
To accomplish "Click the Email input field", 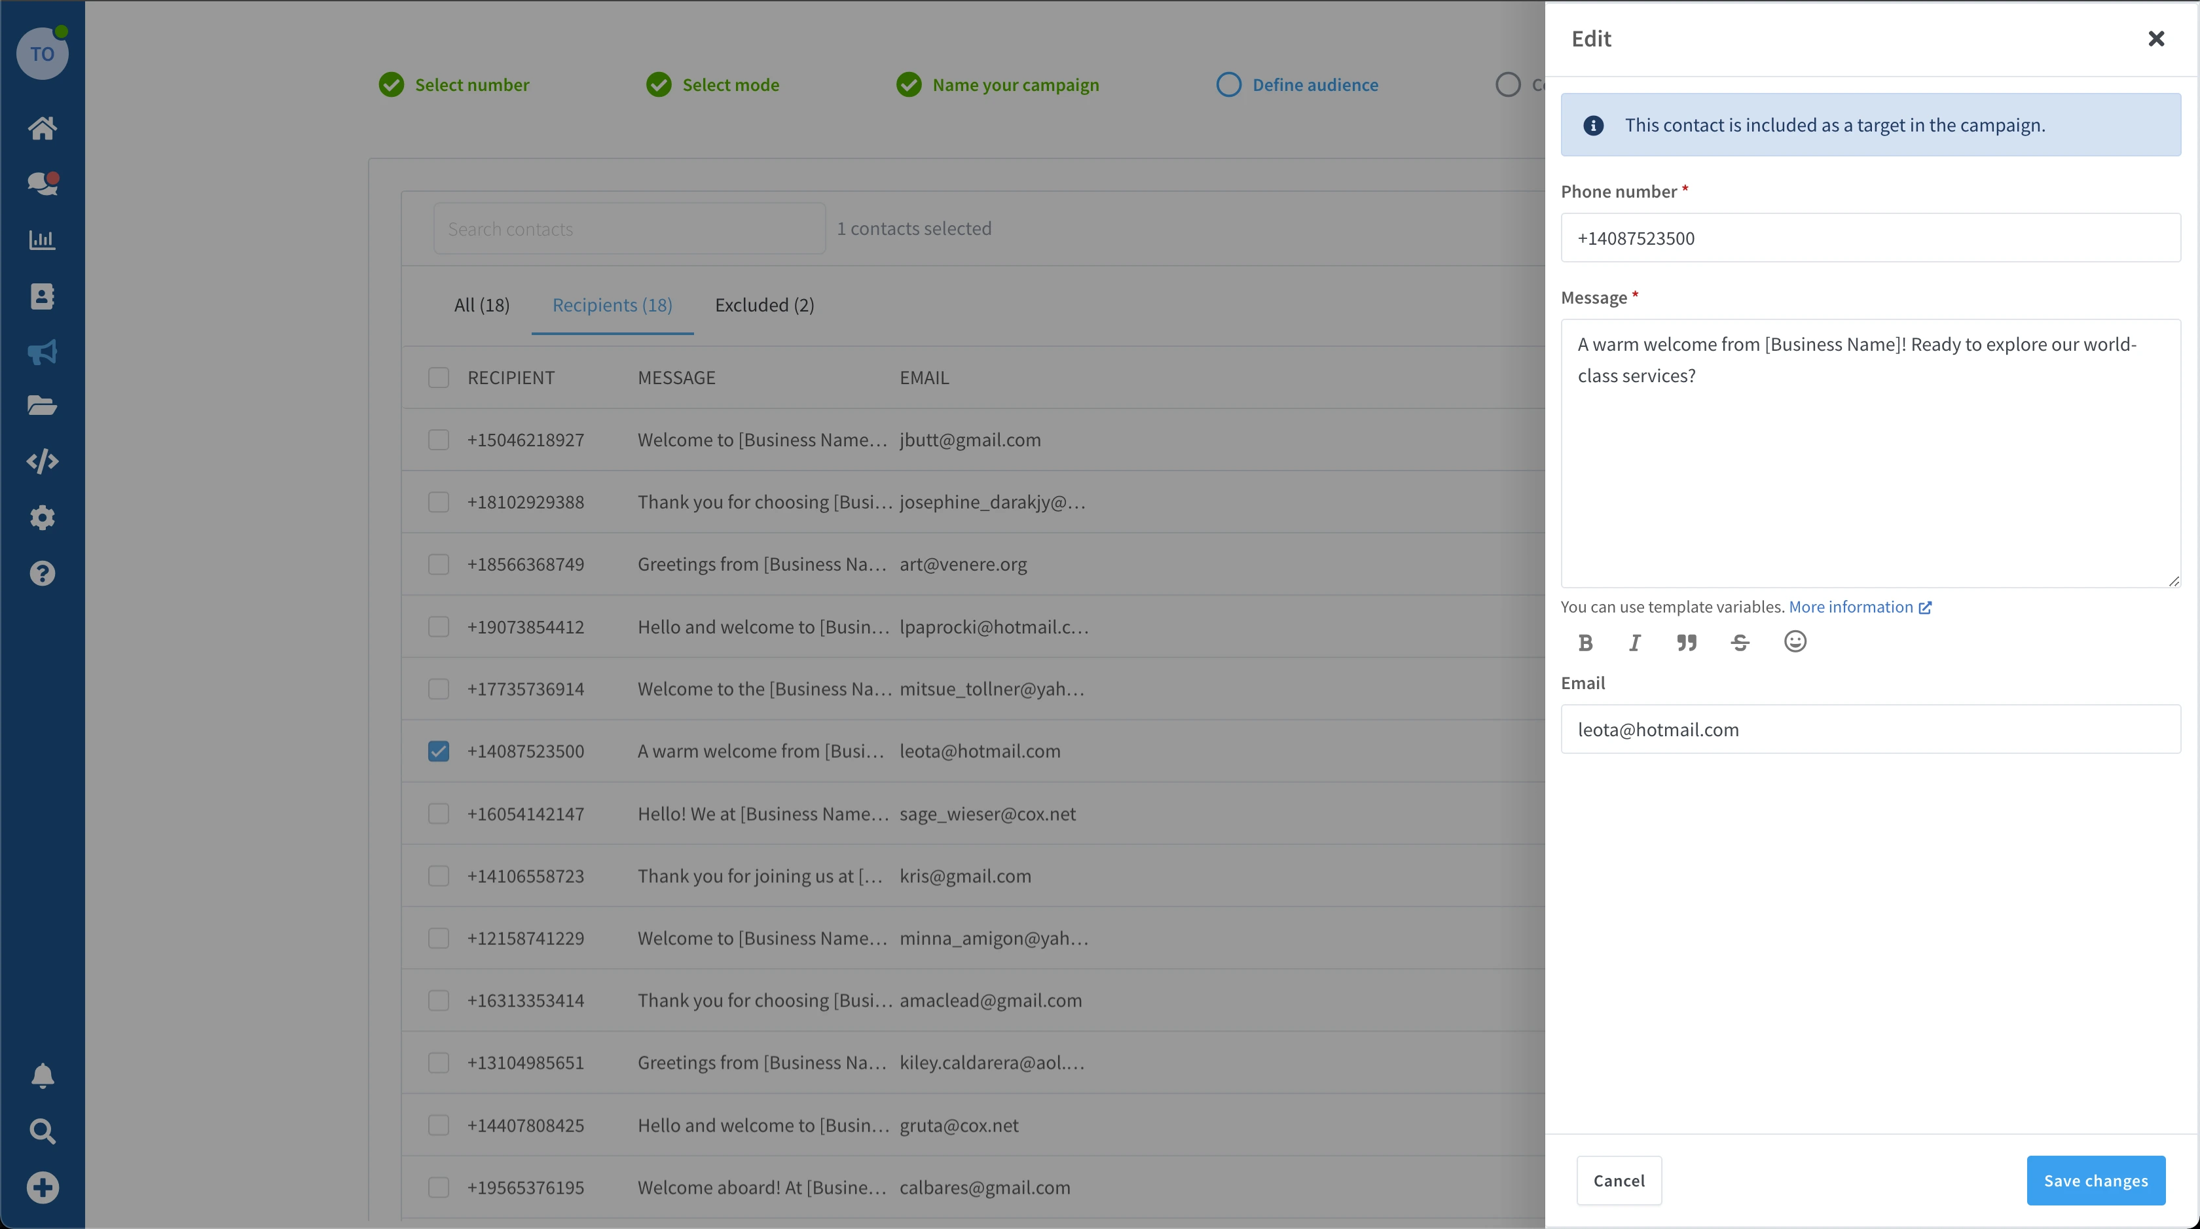I will pyautogui.click(x=1871, y=729).
